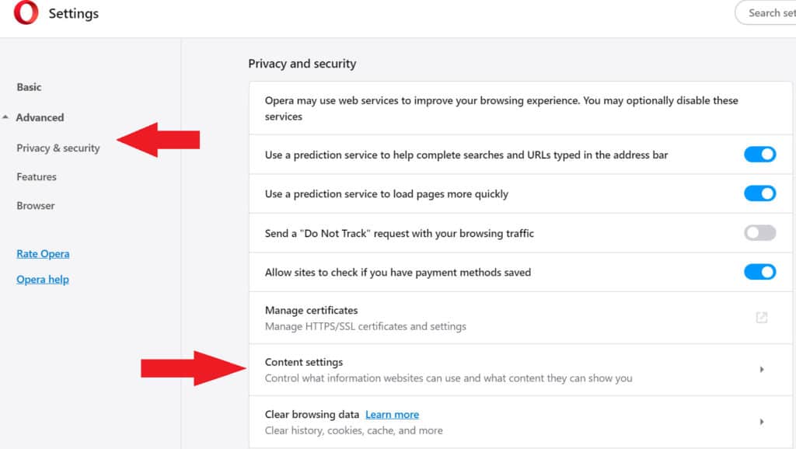796x449 pixels.
Task: Enable the Do Not Track toggle
Action: point(759,233)
